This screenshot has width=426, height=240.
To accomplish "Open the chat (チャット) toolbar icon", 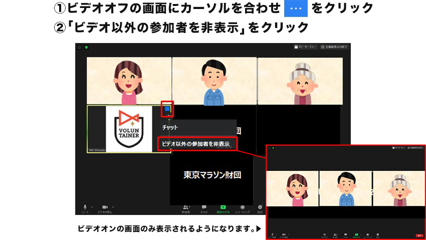I will tap(204, 207).
